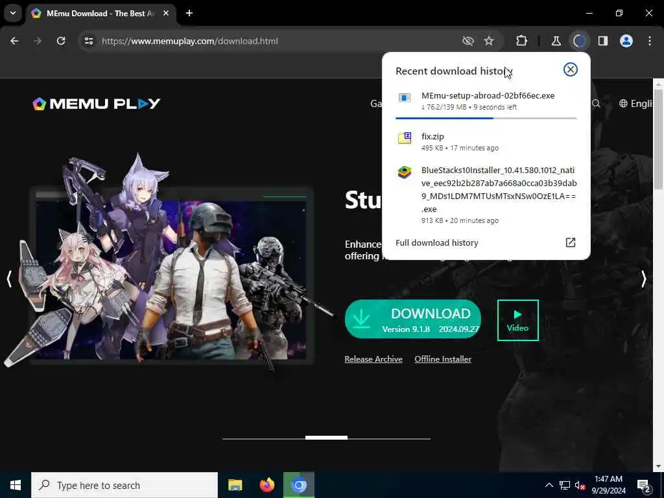This screenshot has height=498, width=664.
Task: Open the Extensions puzzle icon
Action: point(522,41)
